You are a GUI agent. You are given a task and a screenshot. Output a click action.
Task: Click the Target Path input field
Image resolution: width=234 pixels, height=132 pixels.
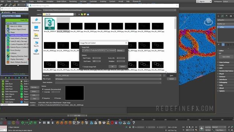99,51
